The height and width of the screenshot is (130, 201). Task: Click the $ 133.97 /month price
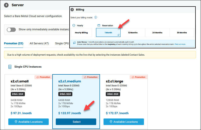(x=70, y=113)
